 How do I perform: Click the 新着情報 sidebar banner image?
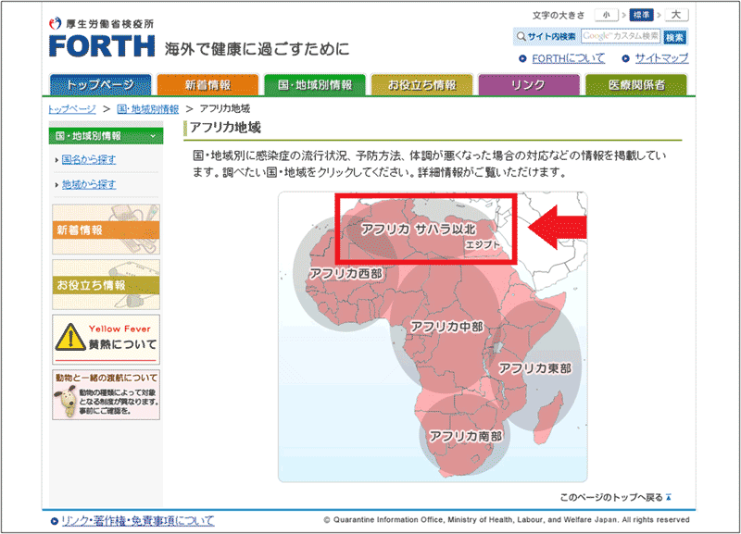pos(106,229)
